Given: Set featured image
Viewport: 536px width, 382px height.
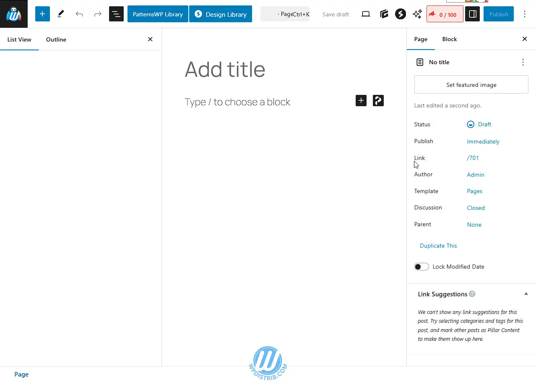Looking at the screenshot, I should pyautogui.click(x=471, y=84).
